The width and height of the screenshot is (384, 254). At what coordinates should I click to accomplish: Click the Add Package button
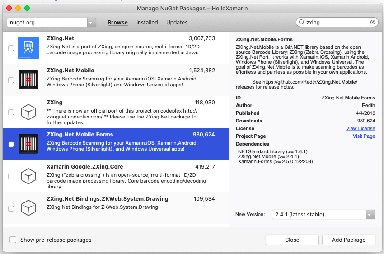click(x=348, y=240)
